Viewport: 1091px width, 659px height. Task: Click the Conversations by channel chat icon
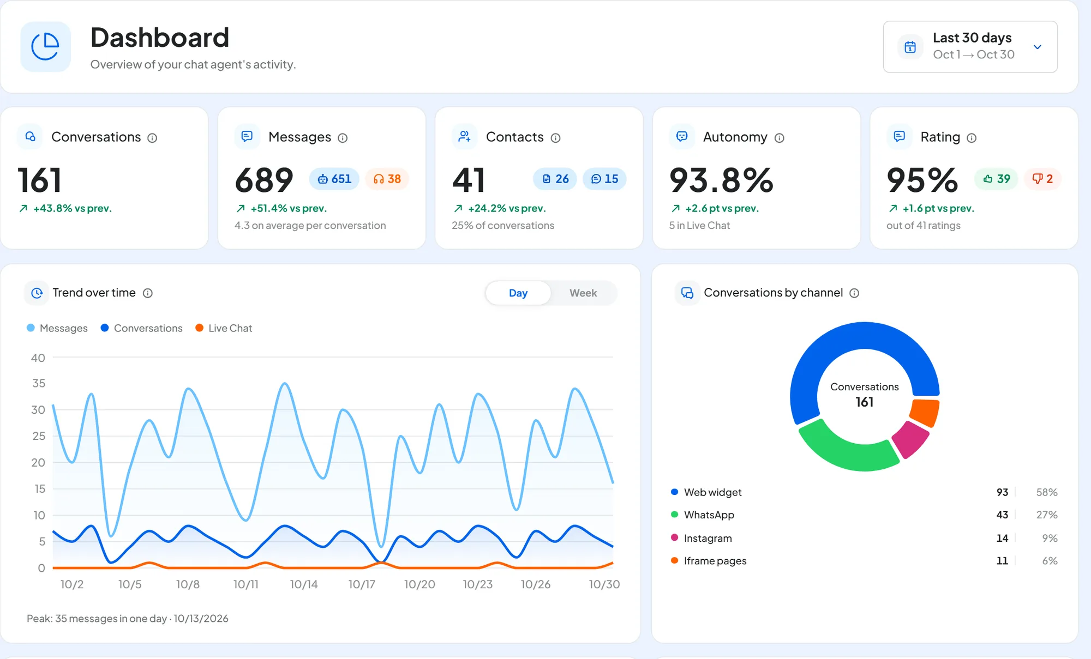click(687, 293)
